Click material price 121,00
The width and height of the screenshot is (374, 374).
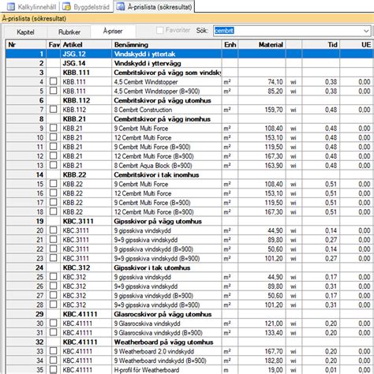pos(274,324)
